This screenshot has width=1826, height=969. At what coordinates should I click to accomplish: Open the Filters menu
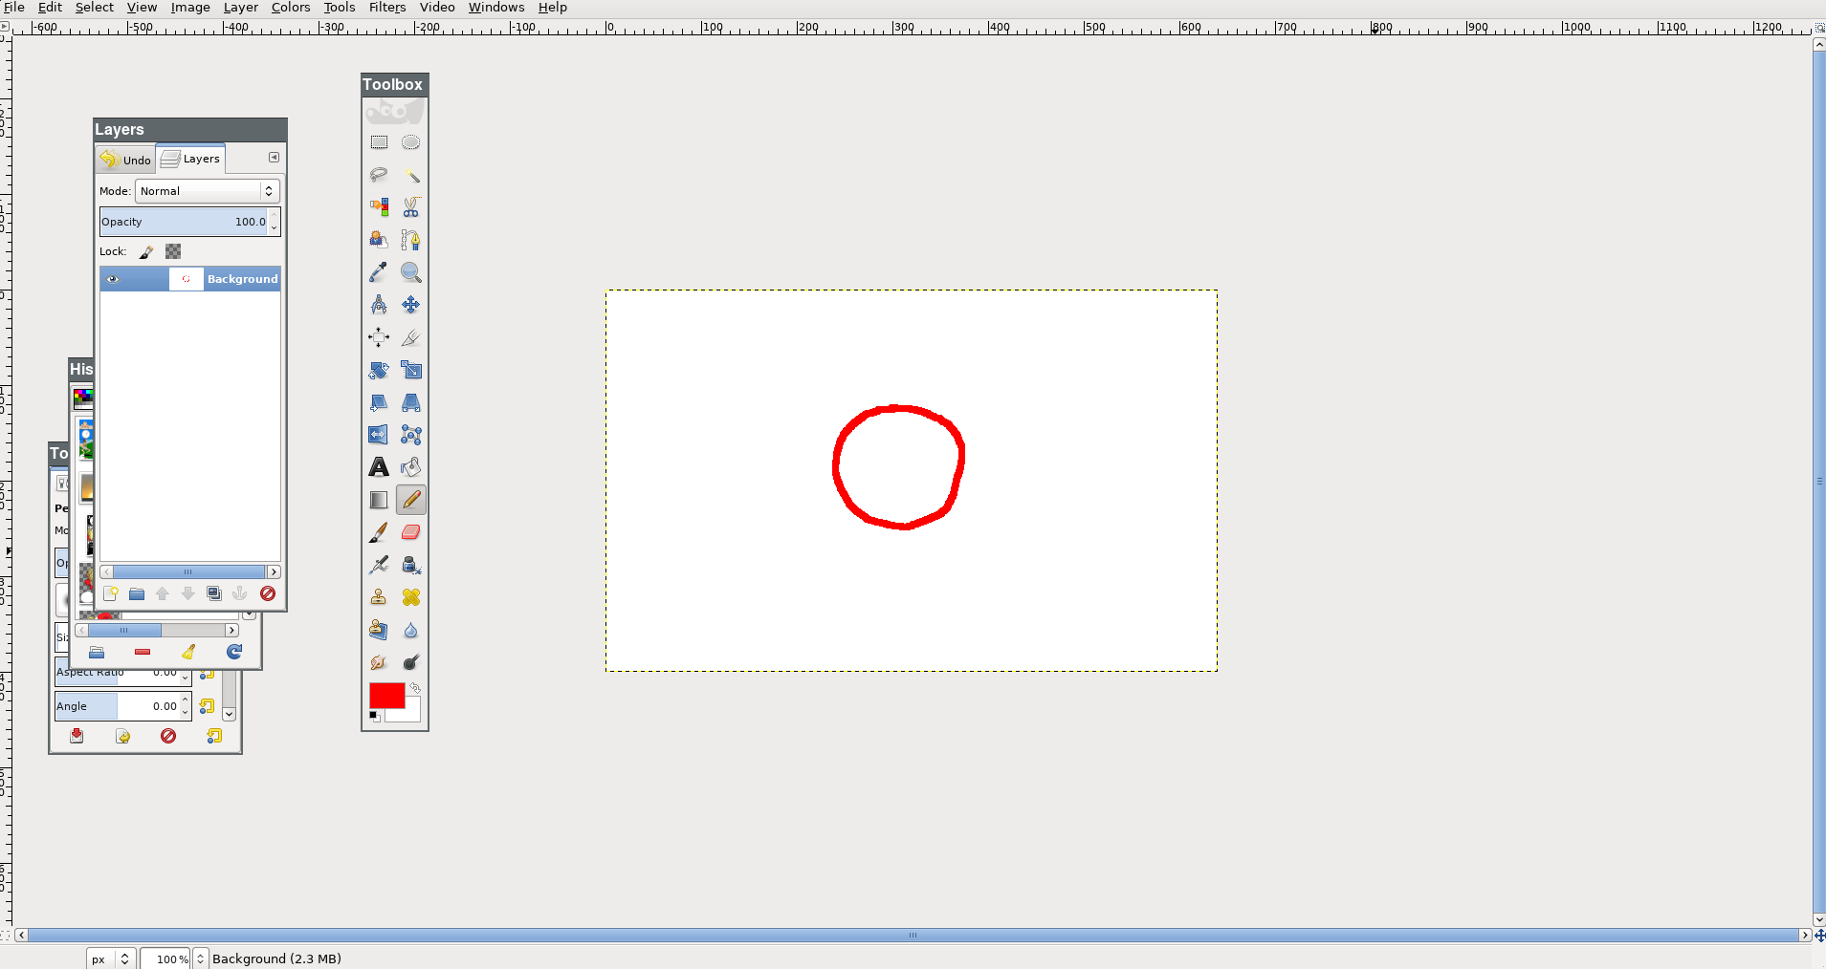pos(386,8)
